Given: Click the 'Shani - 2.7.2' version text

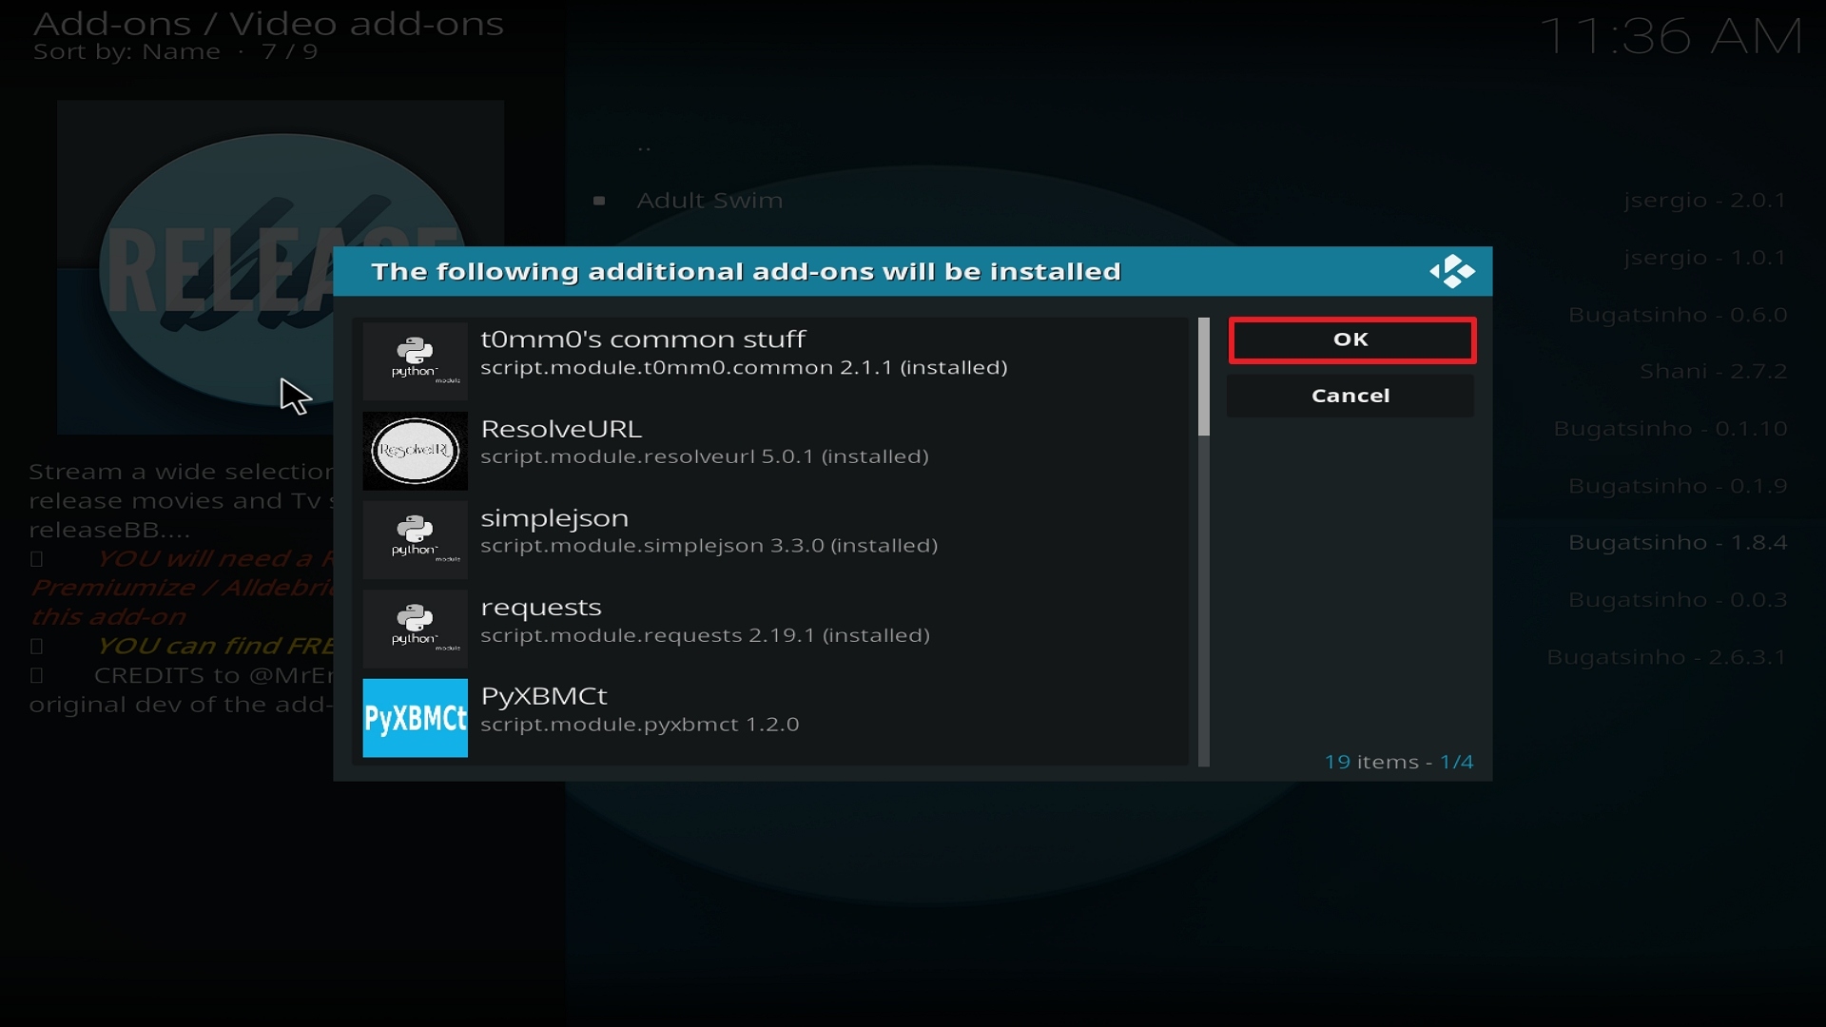Looking at the screenshot, I should click(x=1714, y=372).
